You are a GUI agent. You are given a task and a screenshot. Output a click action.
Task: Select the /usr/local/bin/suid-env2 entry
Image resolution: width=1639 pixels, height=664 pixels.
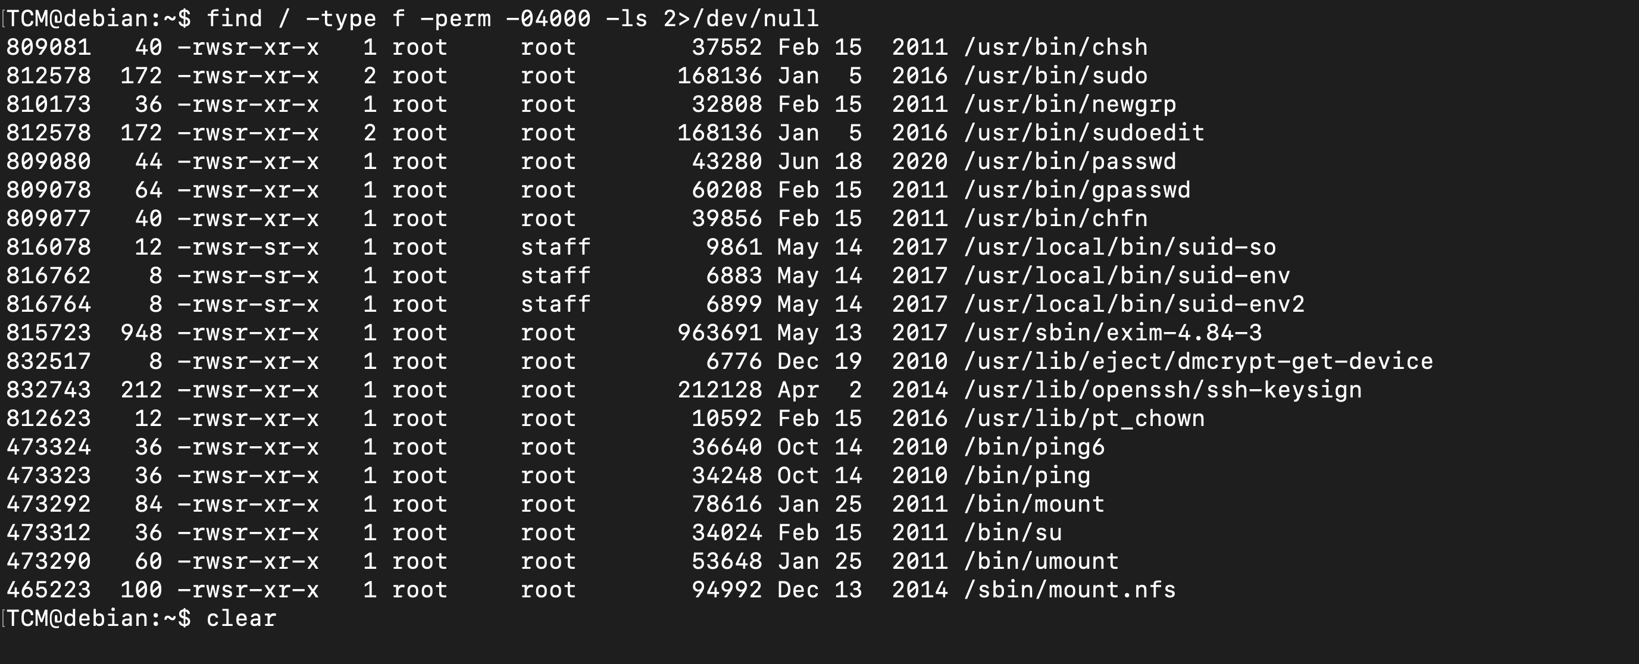[x=1134, y=304]
